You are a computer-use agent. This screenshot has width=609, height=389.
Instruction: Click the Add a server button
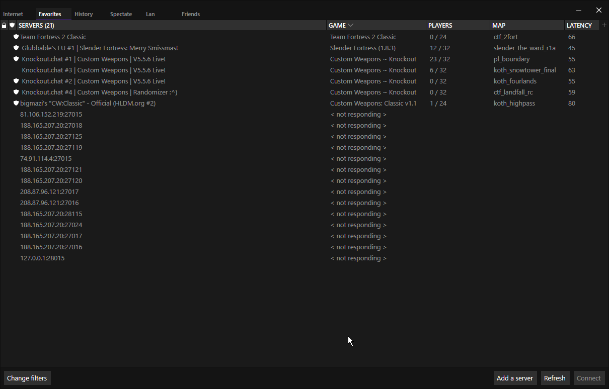515,378
